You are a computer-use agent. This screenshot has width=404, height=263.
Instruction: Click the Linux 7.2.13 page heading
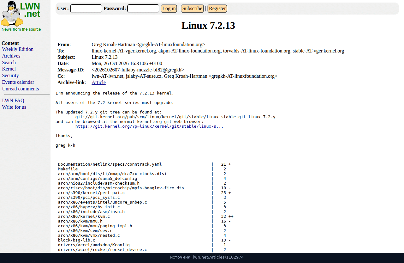pos(208,26)
